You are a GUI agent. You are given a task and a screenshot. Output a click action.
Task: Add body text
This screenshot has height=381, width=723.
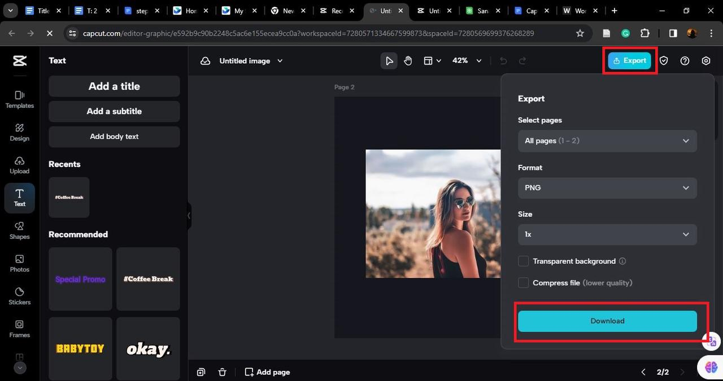coord(114,137)
